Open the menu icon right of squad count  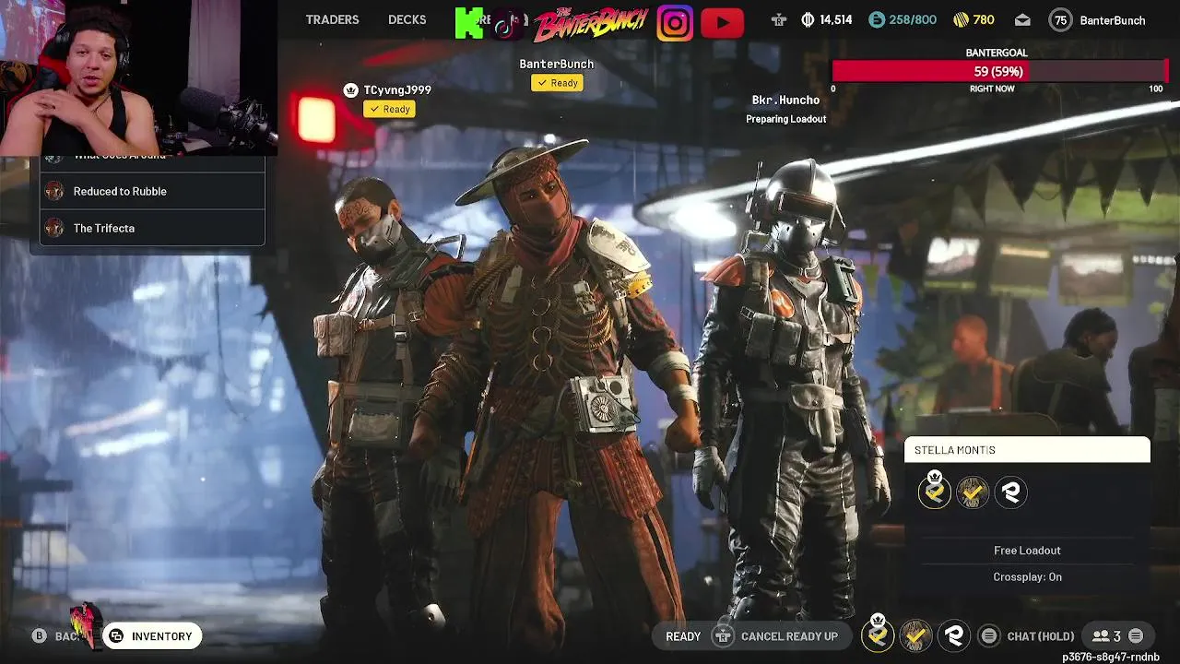[1136, 636]
